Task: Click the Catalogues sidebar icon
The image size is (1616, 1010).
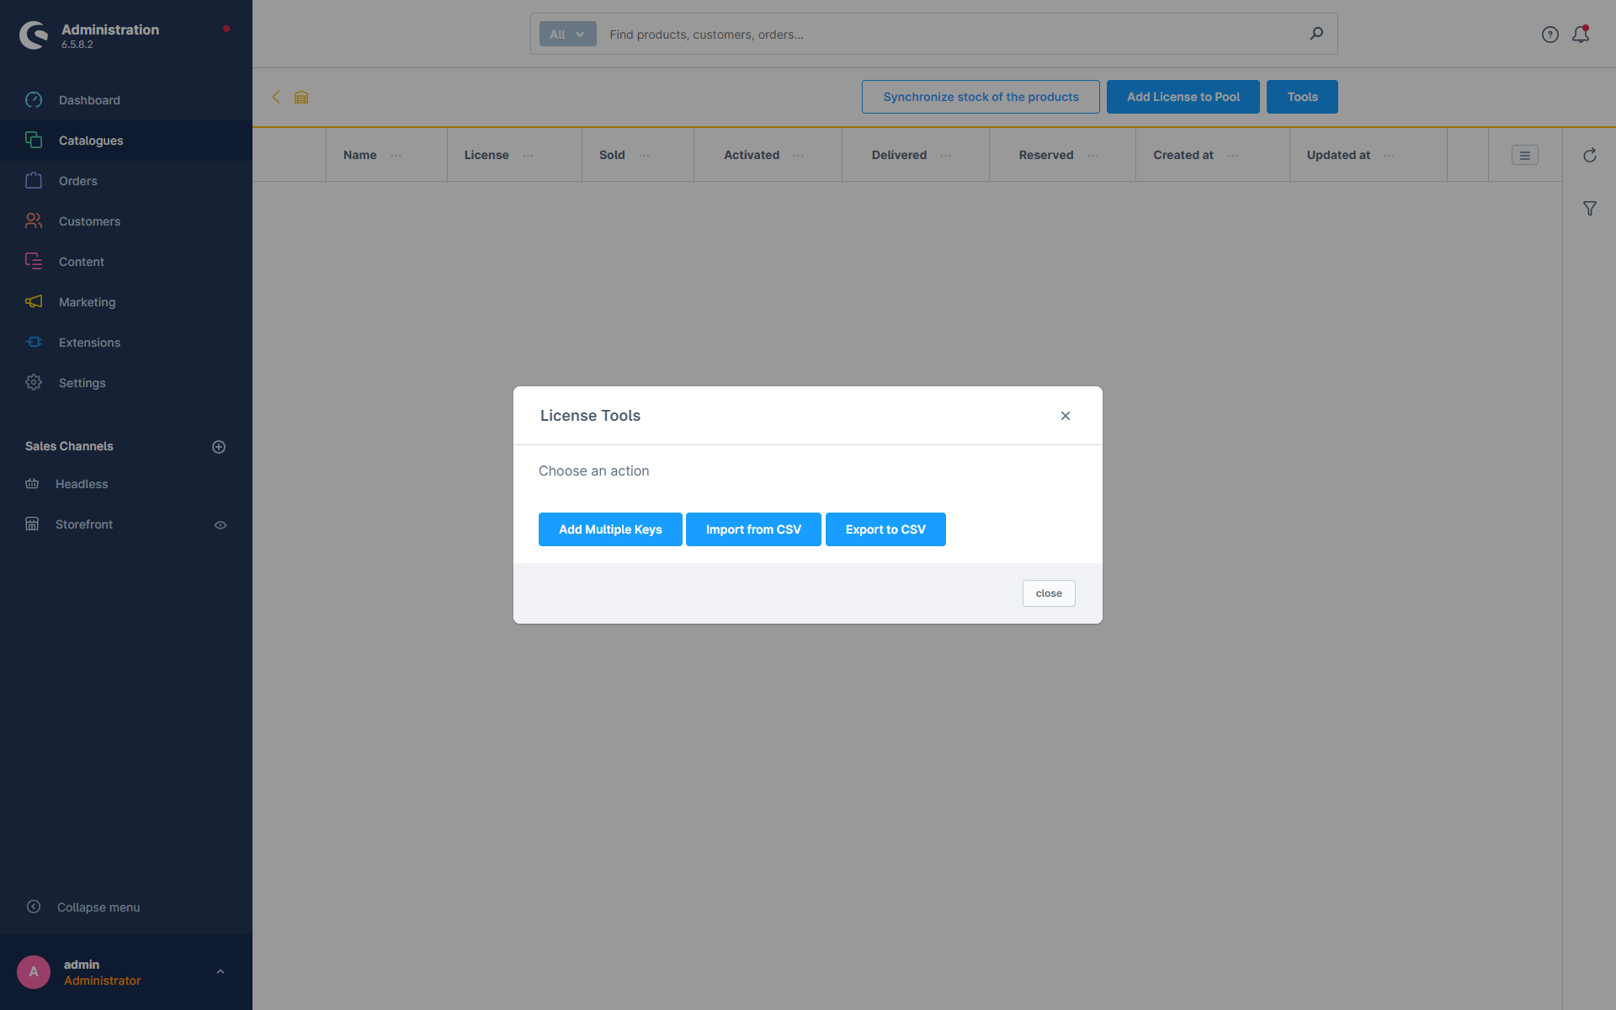Action: tap(35, 140)
